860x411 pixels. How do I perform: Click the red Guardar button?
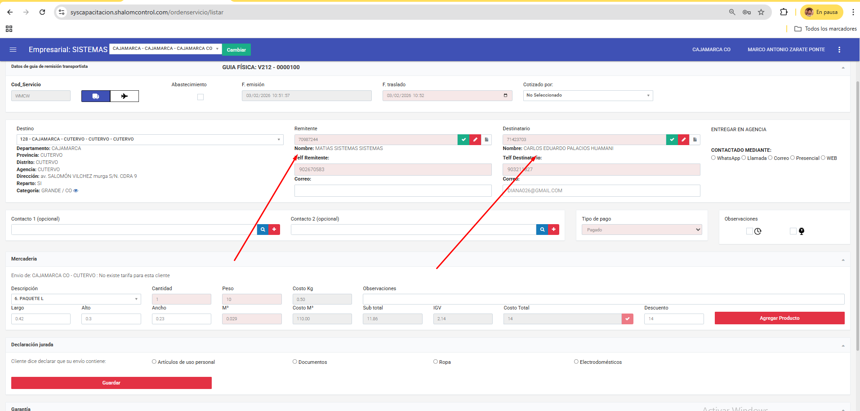pyautogui.click(x=111, y=383)
